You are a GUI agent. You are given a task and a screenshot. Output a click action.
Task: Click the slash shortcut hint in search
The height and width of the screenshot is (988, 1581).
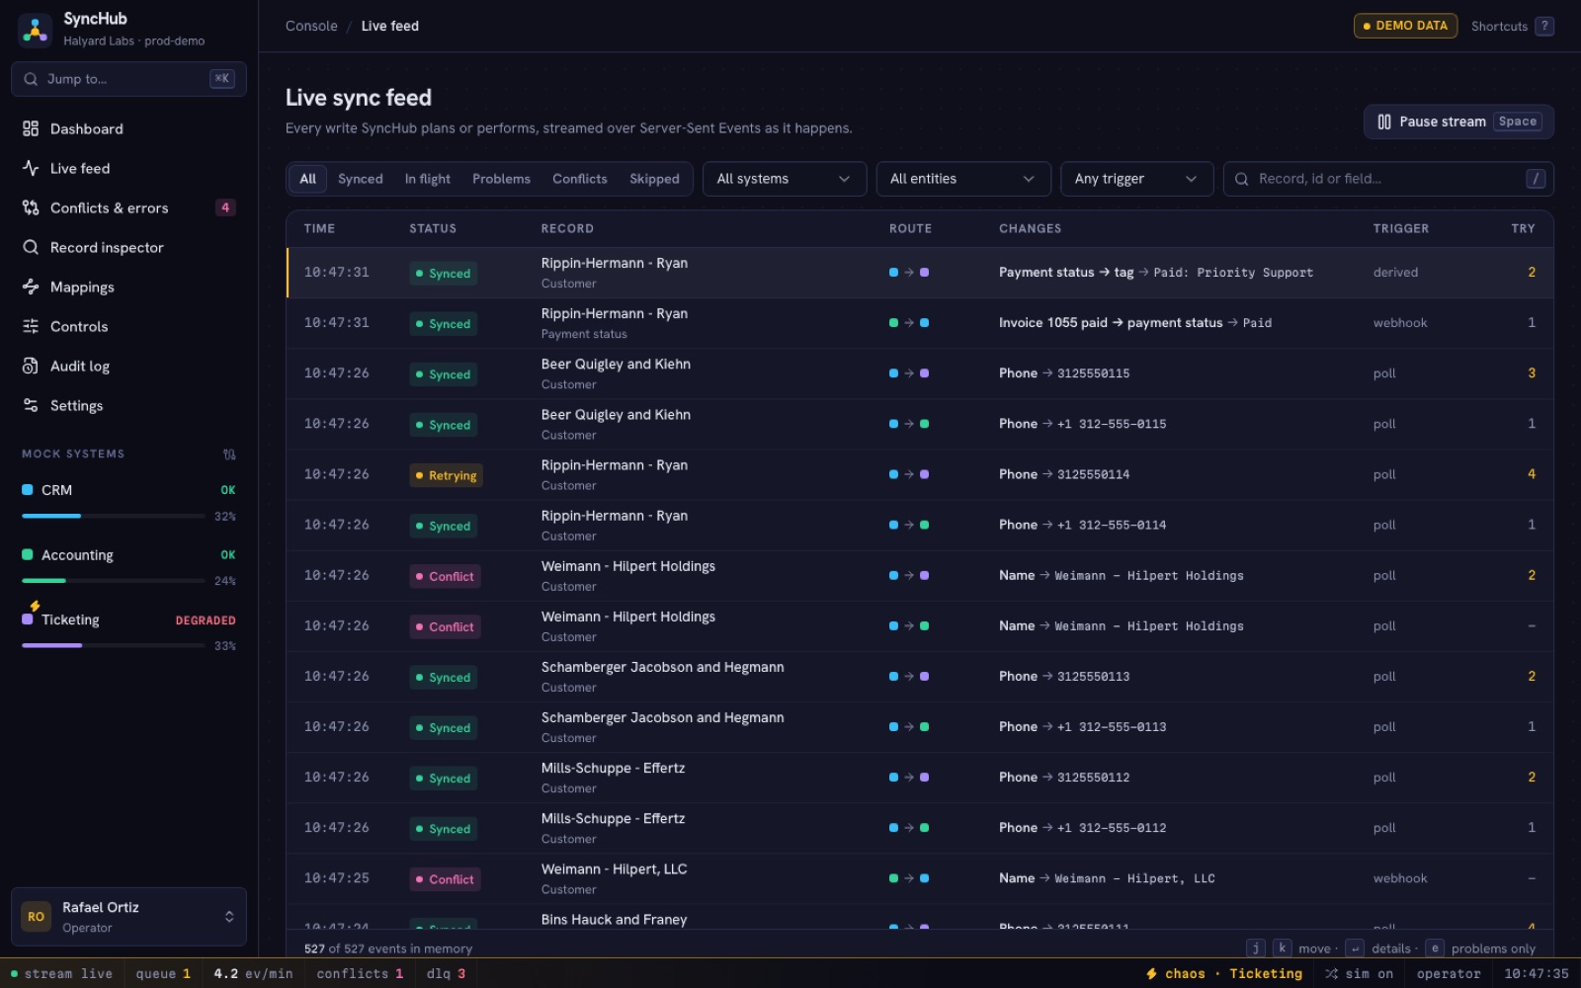pos(1536,179)
